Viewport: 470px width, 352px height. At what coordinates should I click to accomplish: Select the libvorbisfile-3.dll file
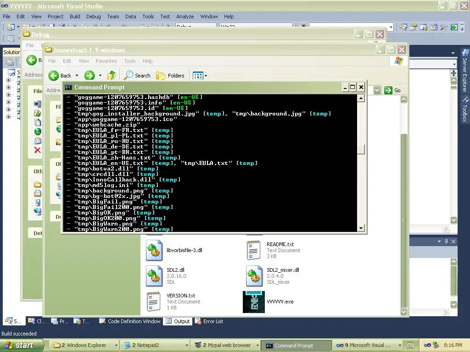click(x=174, y=250)
